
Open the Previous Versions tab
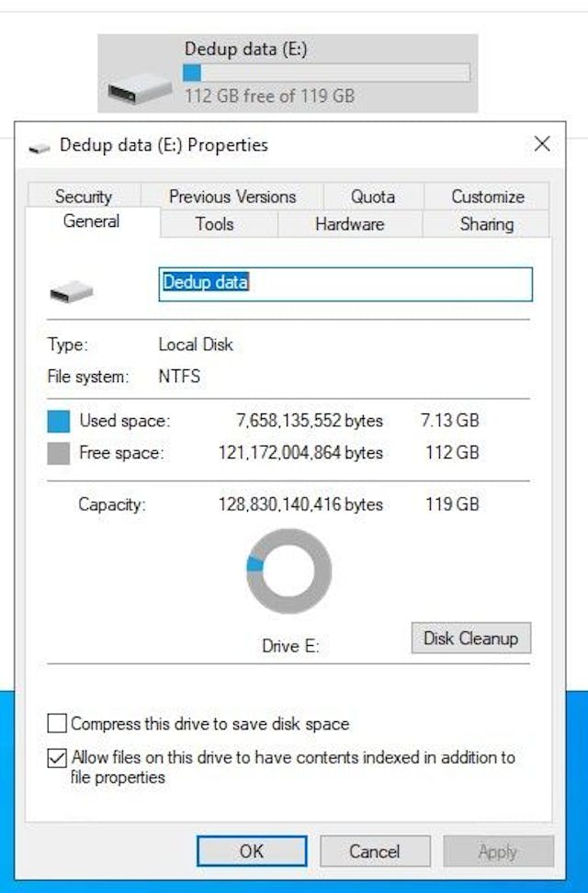click(x=232, y=197)
